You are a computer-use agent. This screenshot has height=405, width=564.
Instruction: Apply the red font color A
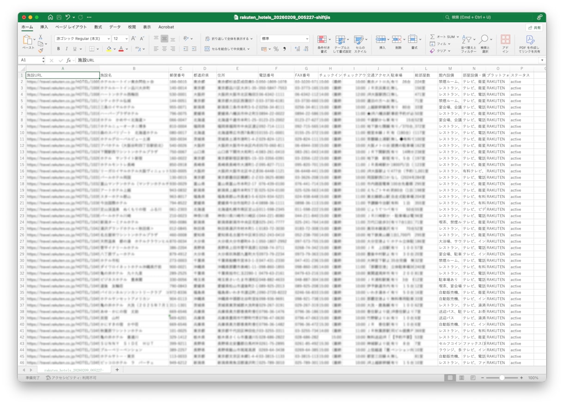click(121, 49)
